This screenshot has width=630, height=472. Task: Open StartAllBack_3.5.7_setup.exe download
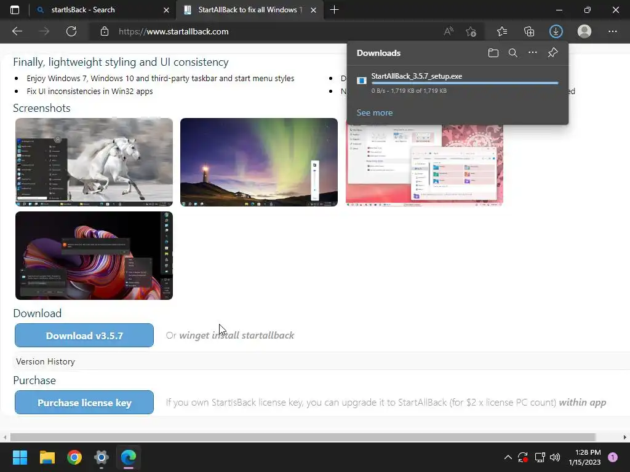[417, 76]
